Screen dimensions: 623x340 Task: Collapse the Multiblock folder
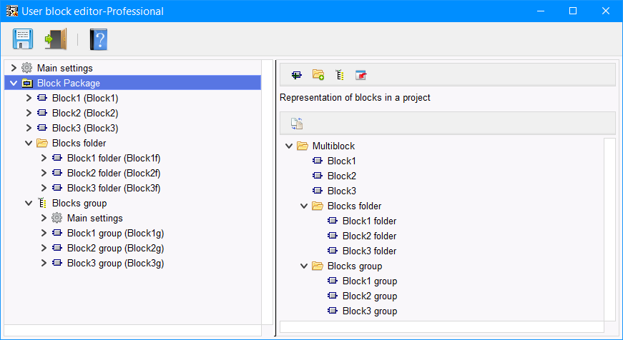(289, 146)
